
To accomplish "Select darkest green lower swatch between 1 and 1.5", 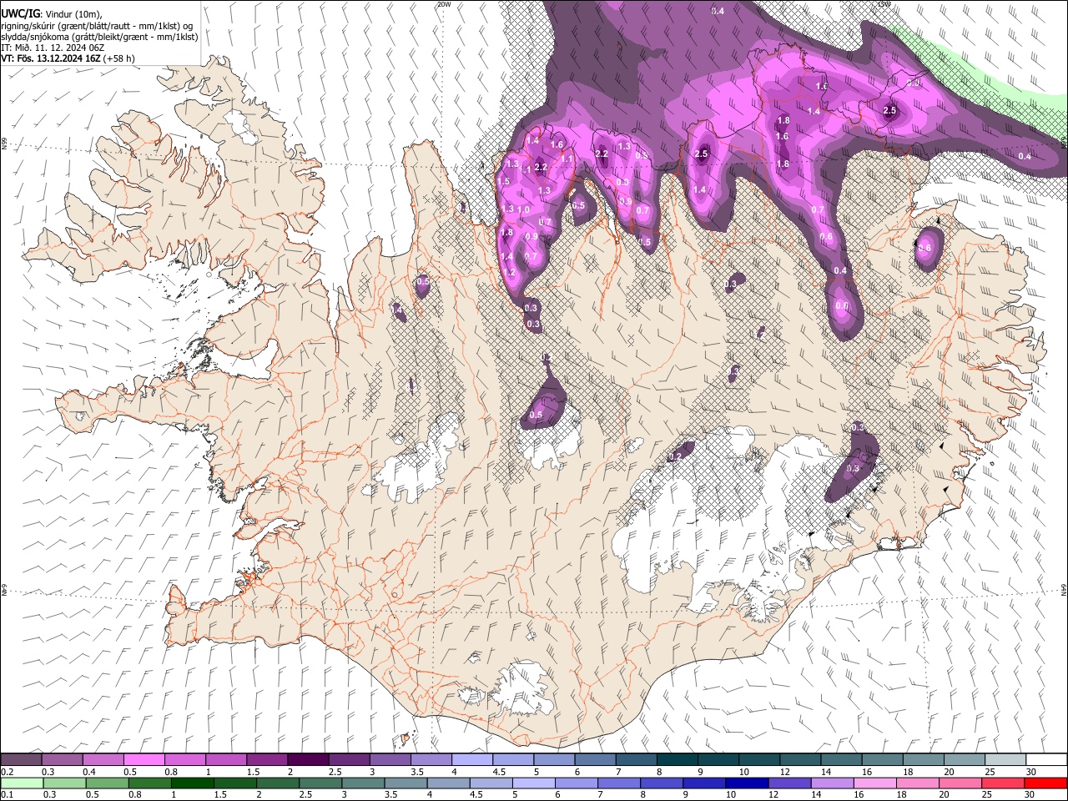I will coord(193,783).
